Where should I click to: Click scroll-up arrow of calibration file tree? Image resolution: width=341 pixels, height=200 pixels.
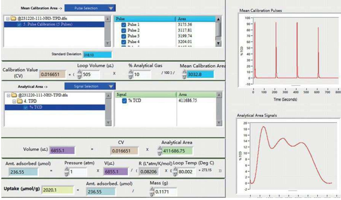click(108, 19)
